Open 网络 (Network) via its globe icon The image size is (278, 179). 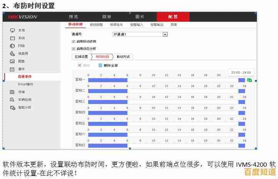[x=12, y=46]
